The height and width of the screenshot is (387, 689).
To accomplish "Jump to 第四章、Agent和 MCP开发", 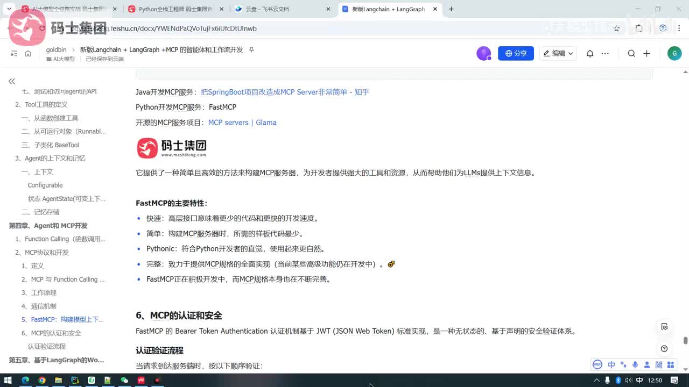I will pyautogui.click(x=48, y=226).
